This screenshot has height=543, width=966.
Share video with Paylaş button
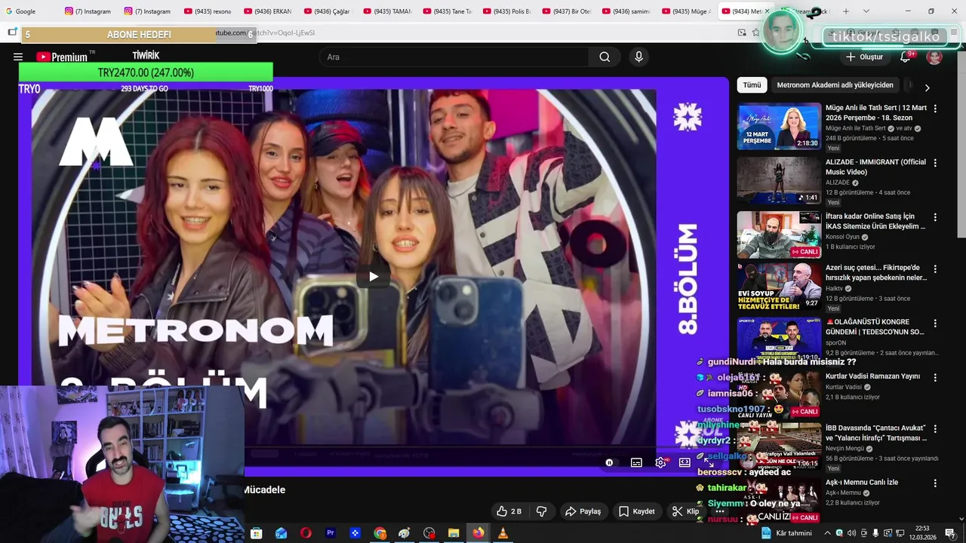[583, 511]
